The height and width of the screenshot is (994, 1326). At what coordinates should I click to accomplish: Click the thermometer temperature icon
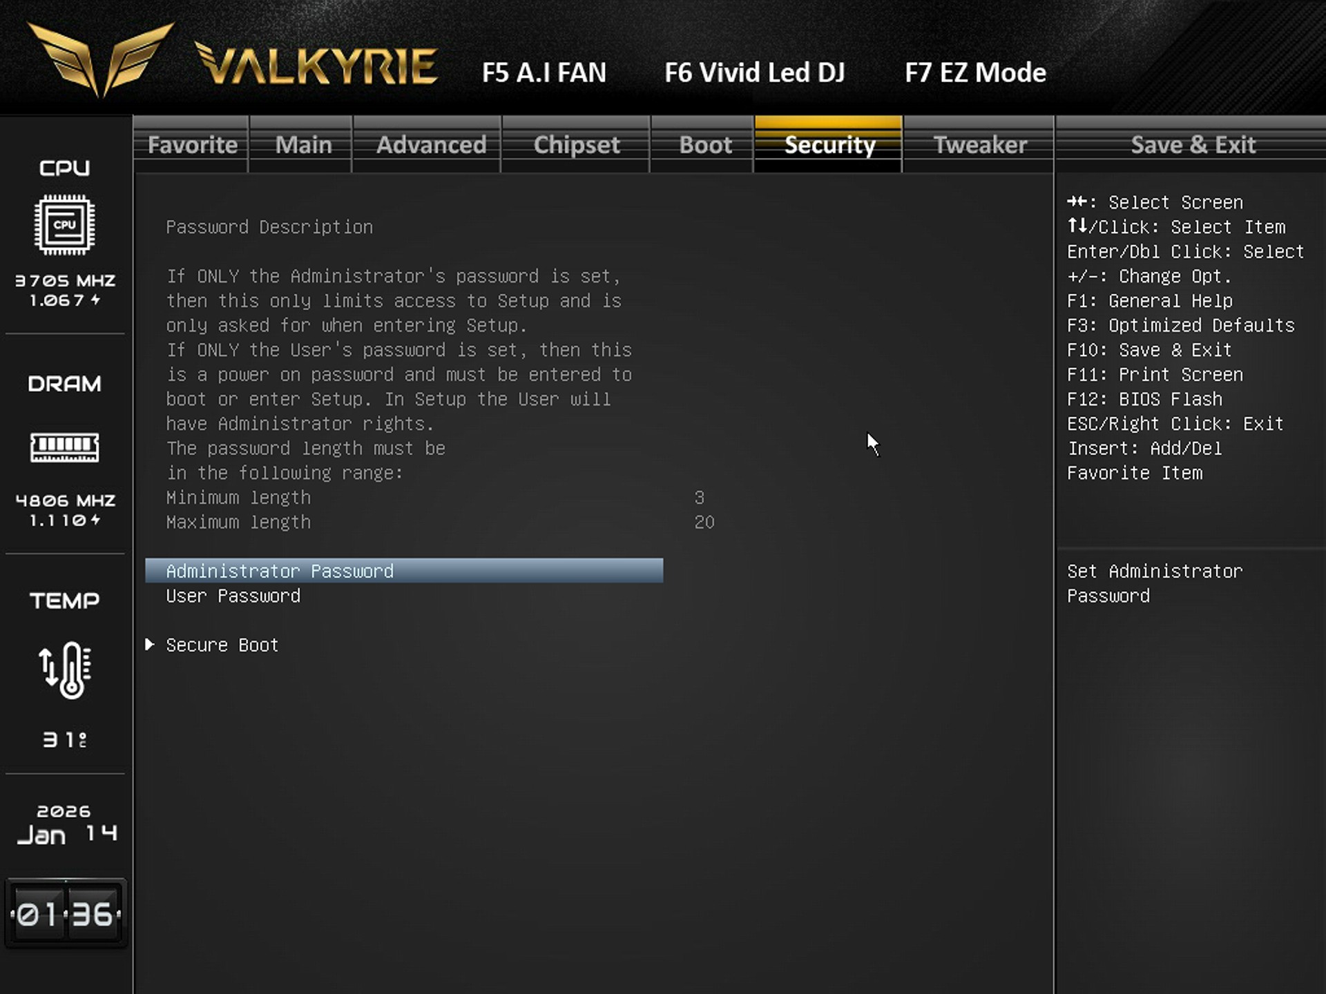64,670
